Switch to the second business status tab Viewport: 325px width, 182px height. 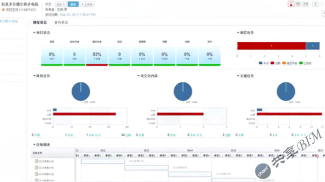pyautogui.click(x=61, y=22)
